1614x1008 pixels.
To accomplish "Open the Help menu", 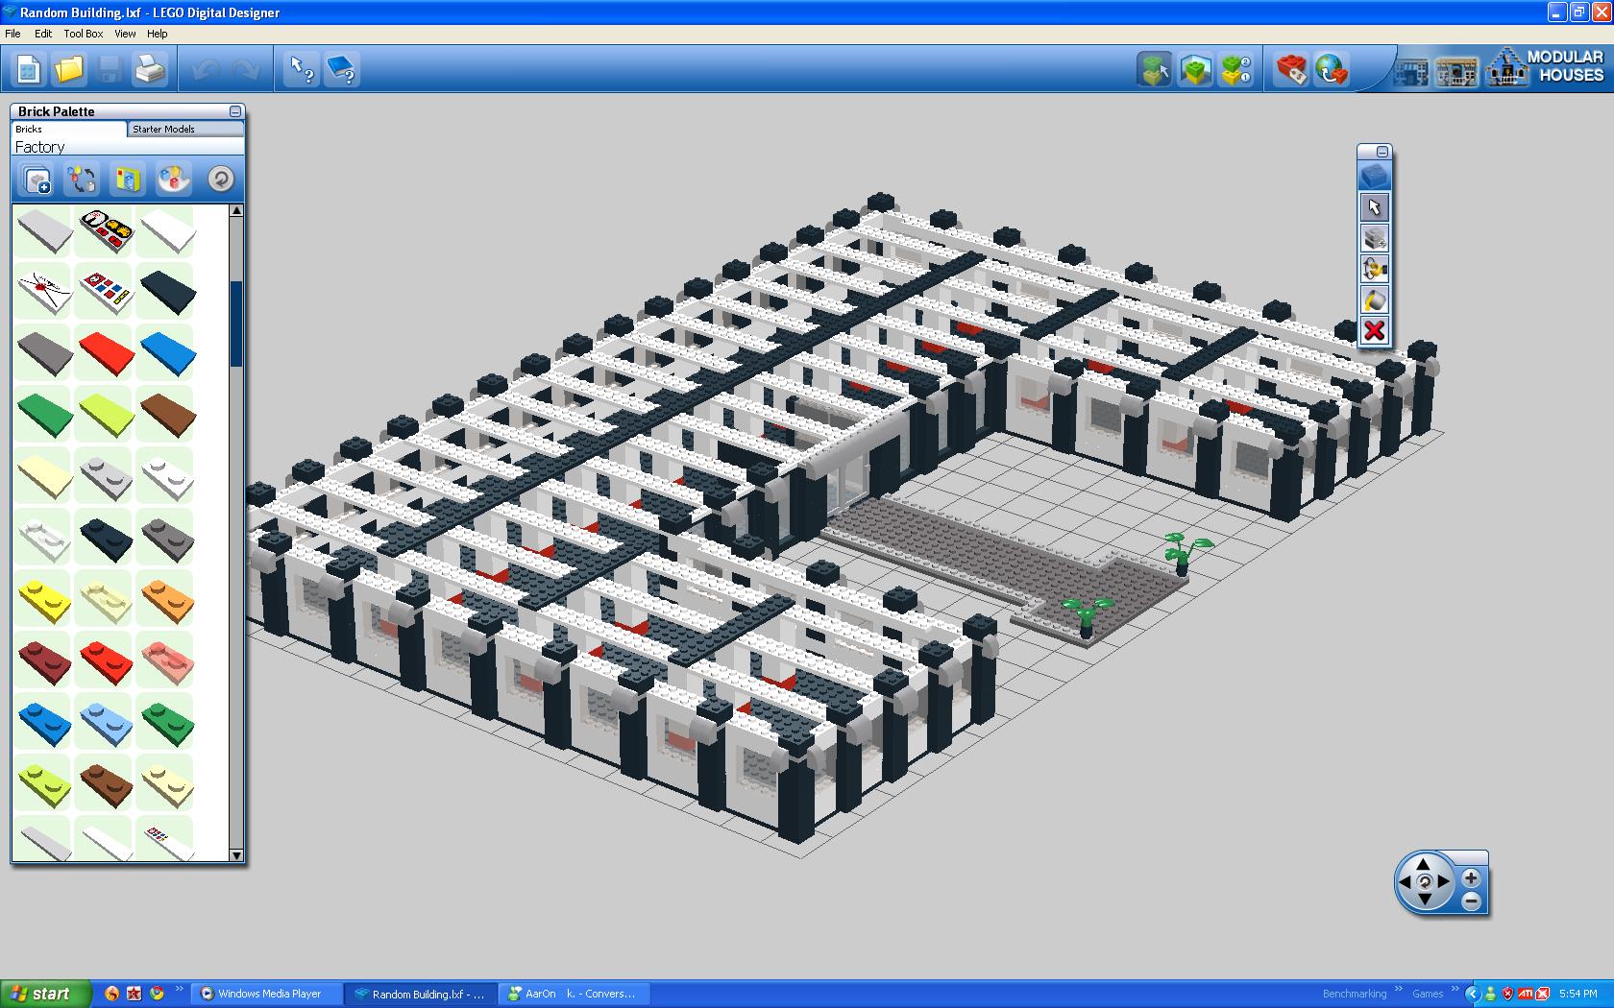I will (157, 34).
